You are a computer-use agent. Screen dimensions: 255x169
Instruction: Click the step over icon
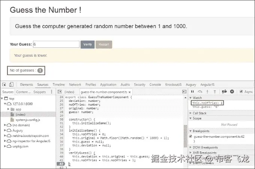pos(200,91)
